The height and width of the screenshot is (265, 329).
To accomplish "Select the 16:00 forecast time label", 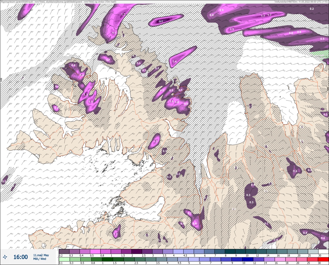I will (21, 257).
